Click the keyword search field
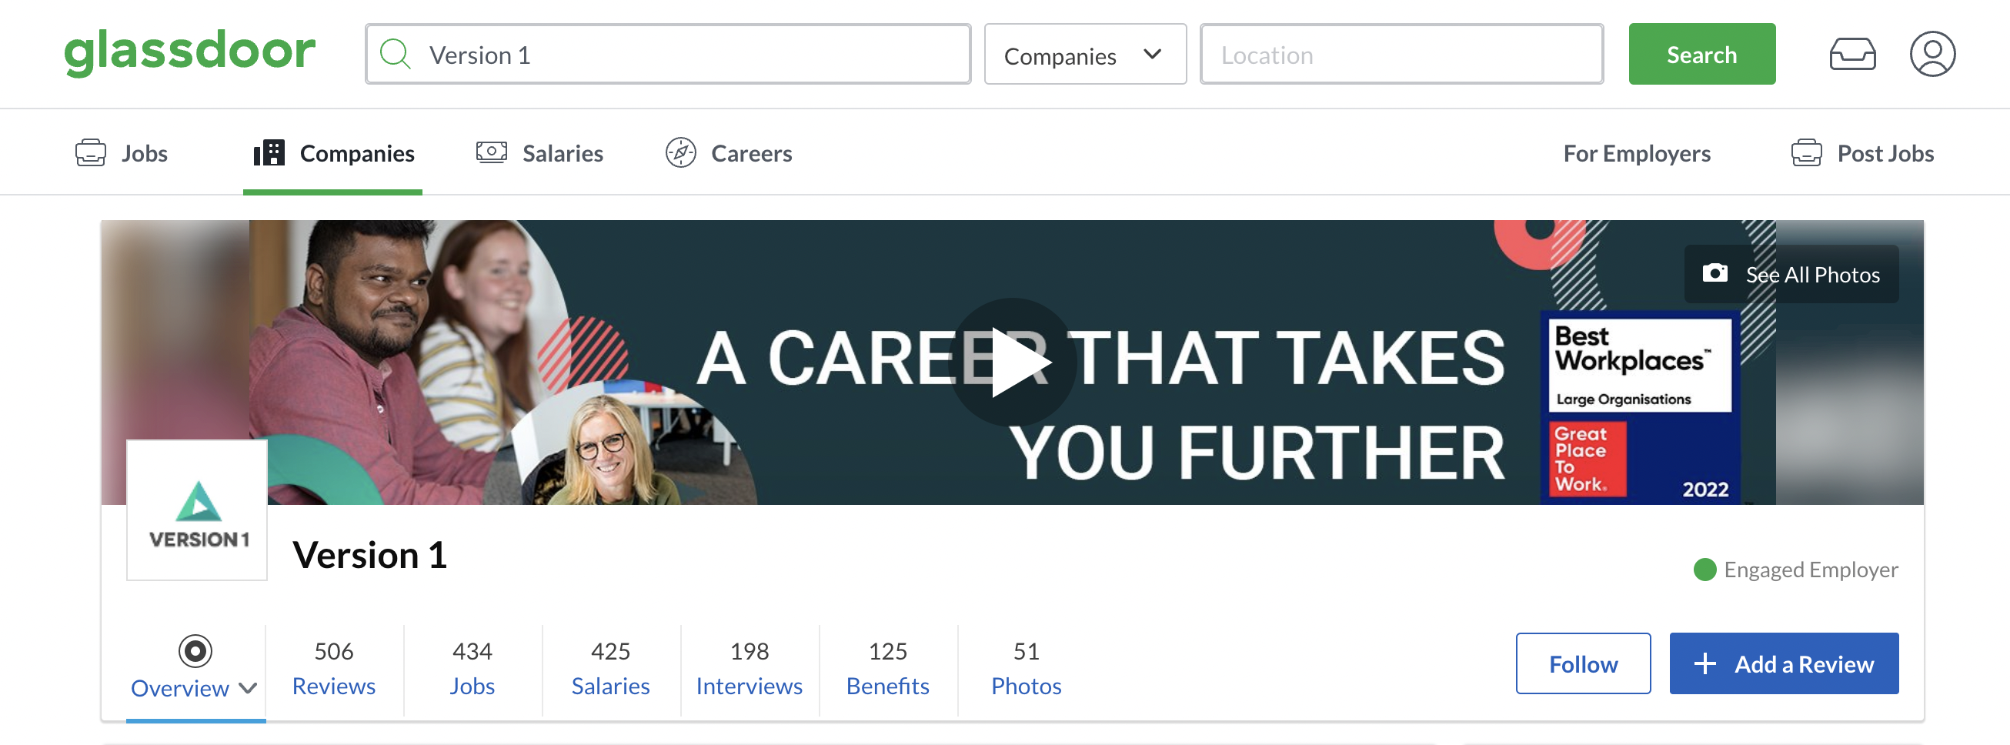This screenshot has height=745, width=2010. pyautogui.click(x=668, y=55)
